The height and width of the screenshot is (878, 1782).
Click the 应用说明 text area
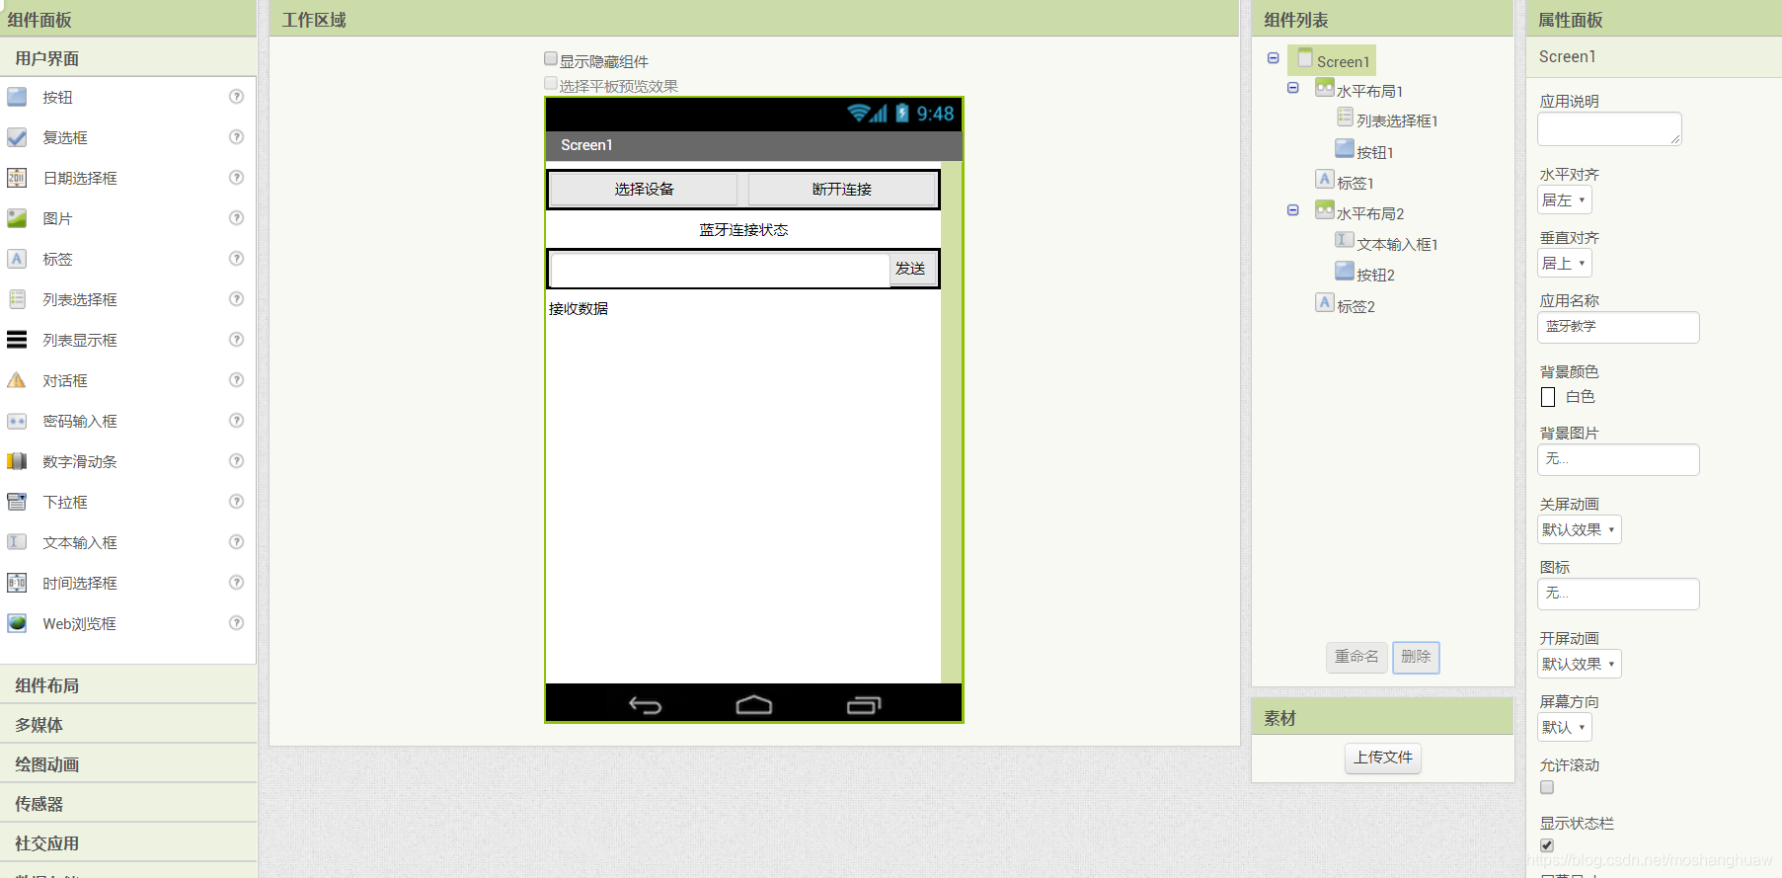tap(1609, 129)
